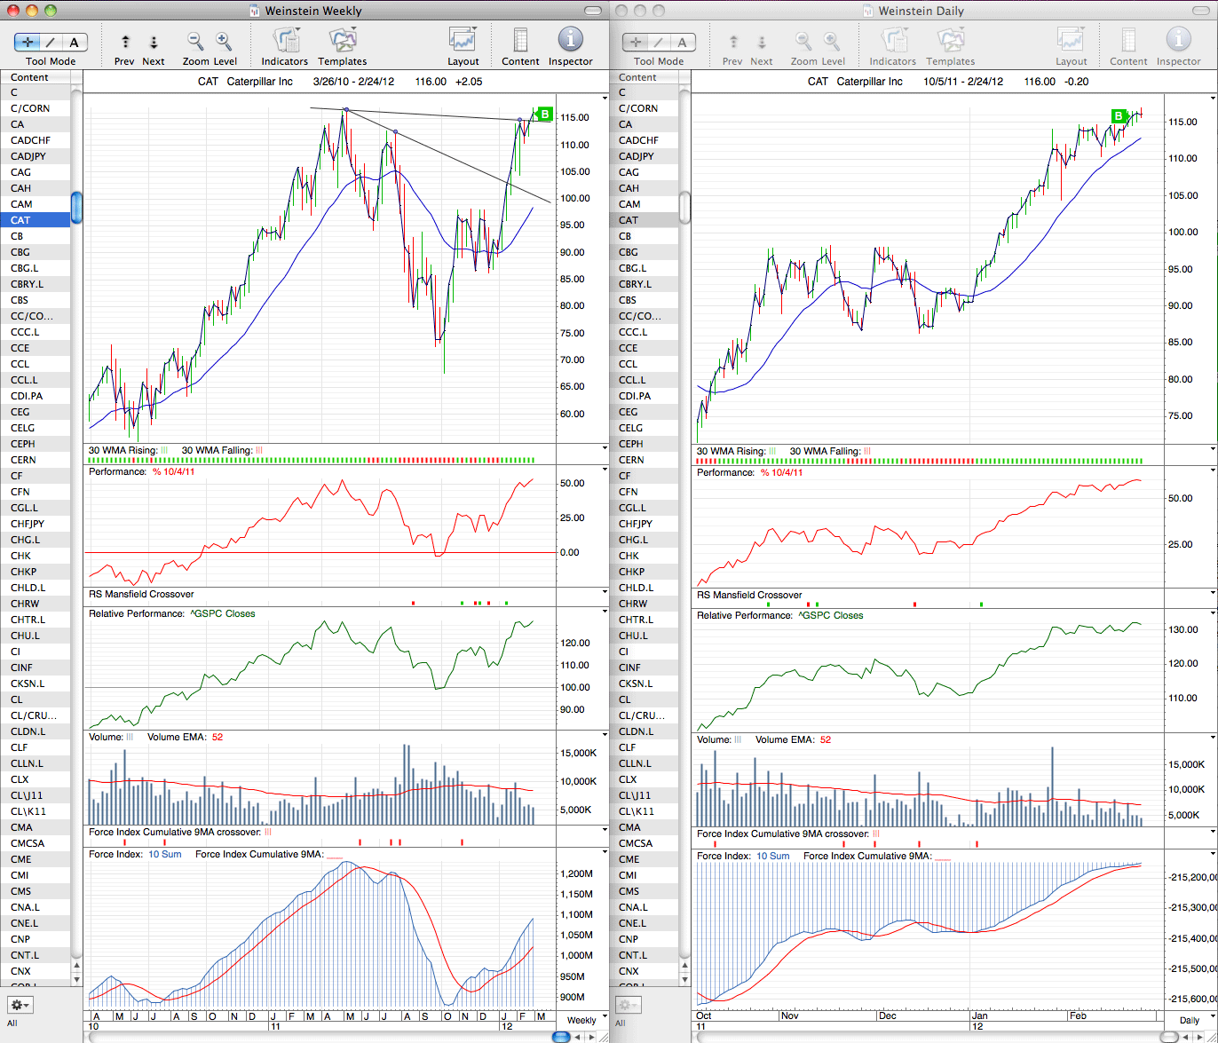Zoom out with minus magnifier in Weinstein Weekly
The image size is (1218, 1043).
click(195, 42)
